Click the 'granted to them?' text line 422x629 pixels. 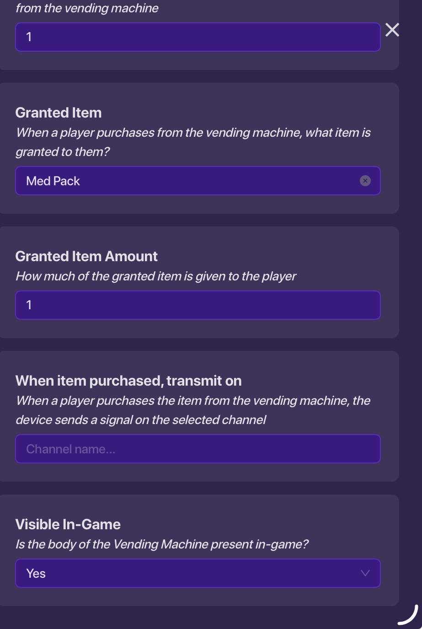coord(63,152)
